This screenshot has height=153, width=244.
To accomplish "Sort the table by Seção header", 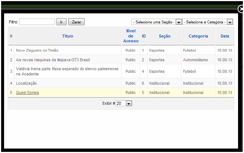I will 165,36.
